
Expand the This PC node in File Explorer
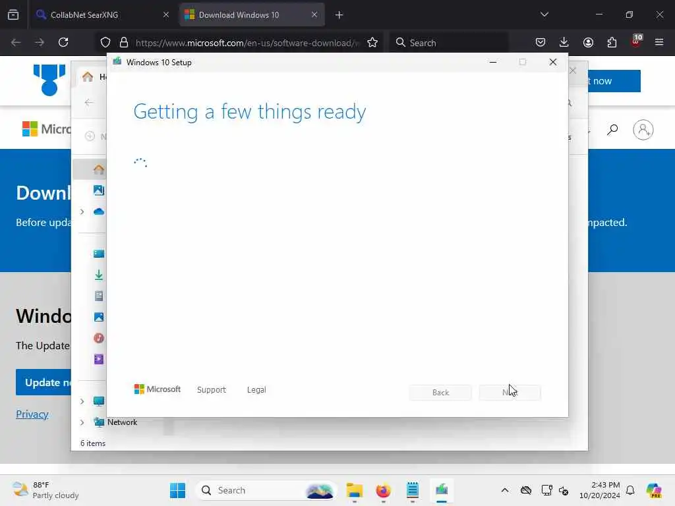pos(82,401)
